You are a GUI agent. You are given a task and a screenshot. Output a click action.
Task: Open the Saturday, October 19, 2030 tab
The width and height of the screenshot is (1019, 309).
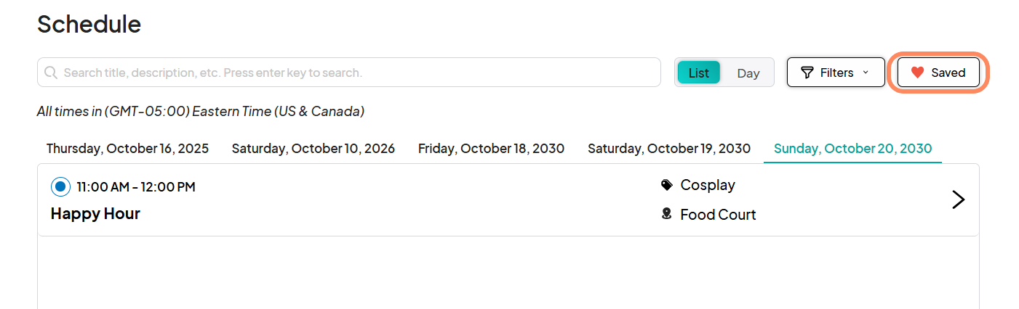coord(669,149)
